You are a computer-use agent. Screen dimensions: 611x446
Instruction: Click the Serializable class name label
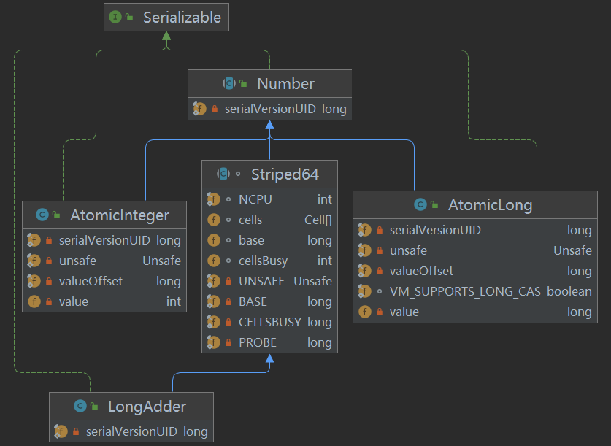(x=183, y=17)
